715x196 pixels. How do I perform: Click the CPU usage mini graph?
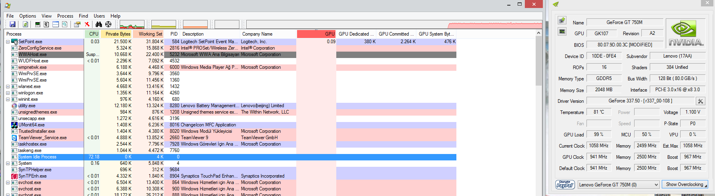tap(132, 24)
